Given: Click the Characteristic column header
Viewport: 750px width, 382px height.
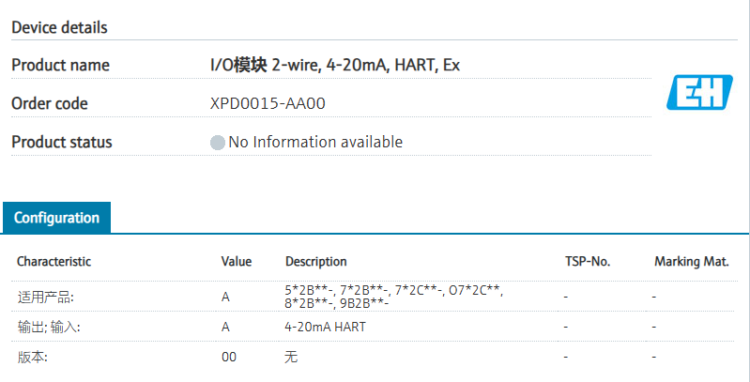Looking at the screenshot, I should (x=54, y=262).
